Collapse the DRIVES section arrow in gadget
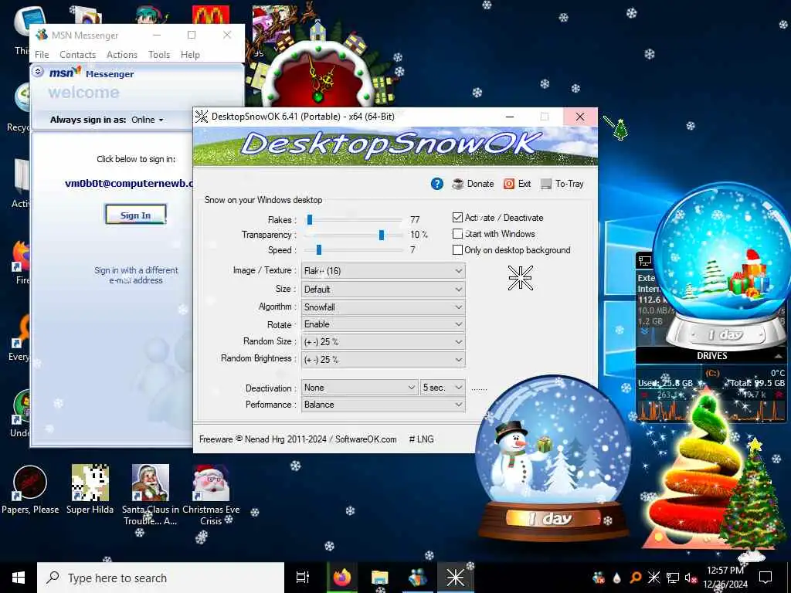 pyautogui.click(x=779, y=356)
